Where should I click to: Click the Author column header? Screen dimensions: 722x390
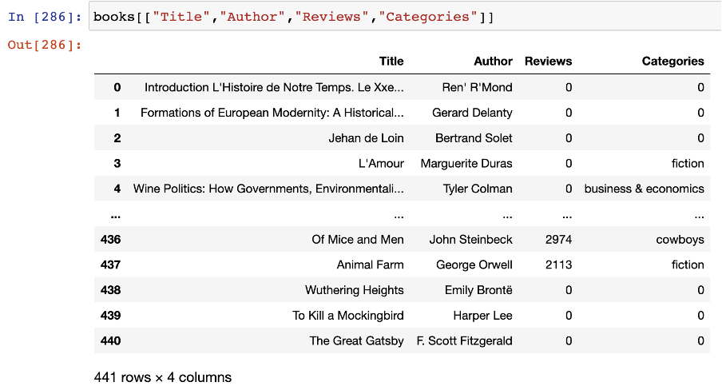click(493, 62)
